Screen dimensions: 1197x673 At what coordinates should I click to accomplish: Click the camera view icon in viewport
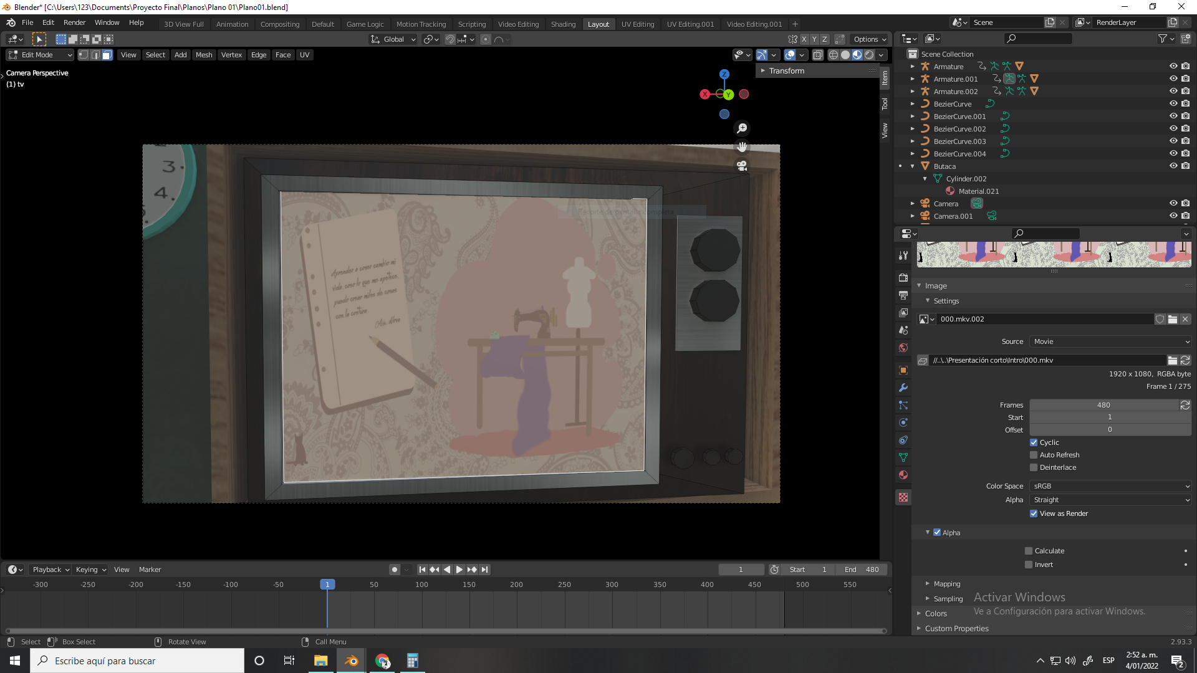(742, 166)
